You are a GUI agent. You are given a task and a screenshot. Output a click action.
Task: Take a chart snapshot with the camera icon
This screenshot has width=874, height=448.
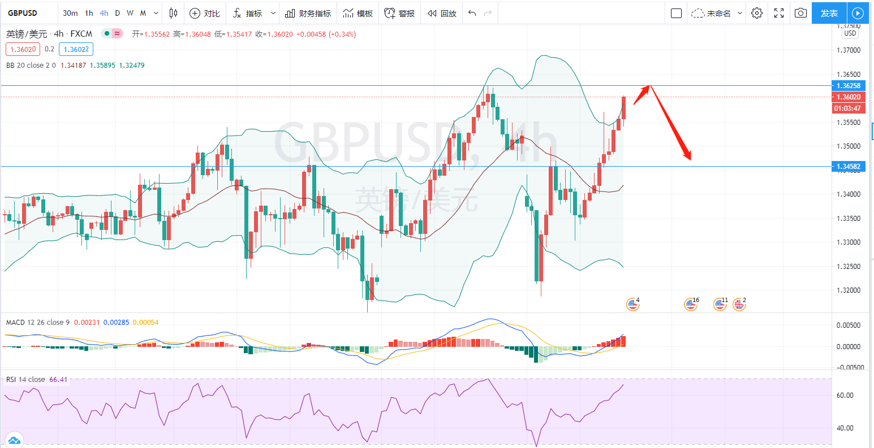pos(800,13)
